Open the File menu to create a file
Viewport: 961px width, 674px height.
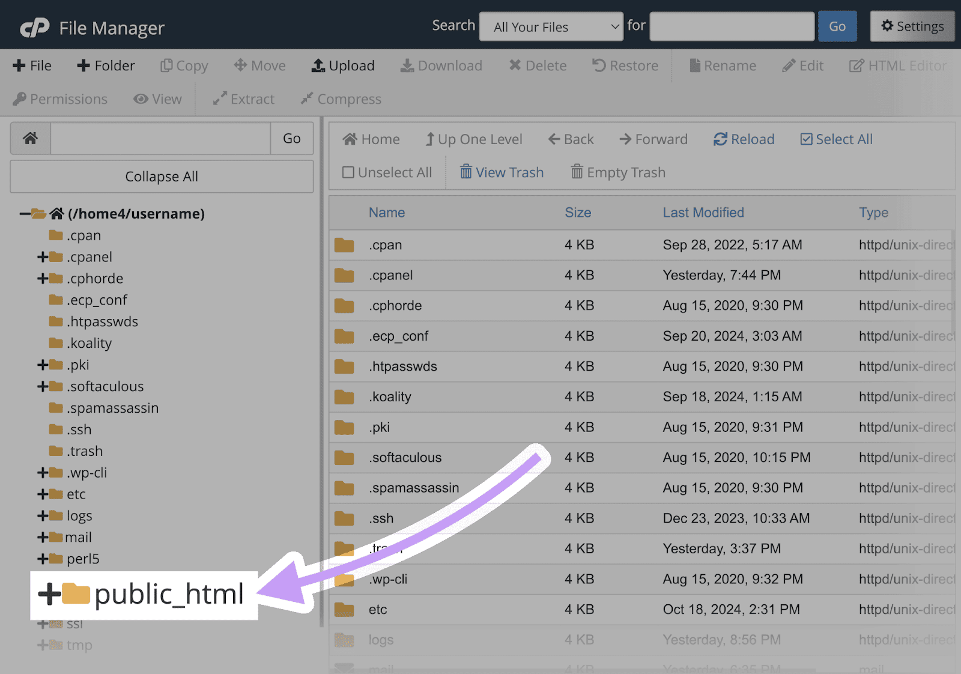pos(32,65)
